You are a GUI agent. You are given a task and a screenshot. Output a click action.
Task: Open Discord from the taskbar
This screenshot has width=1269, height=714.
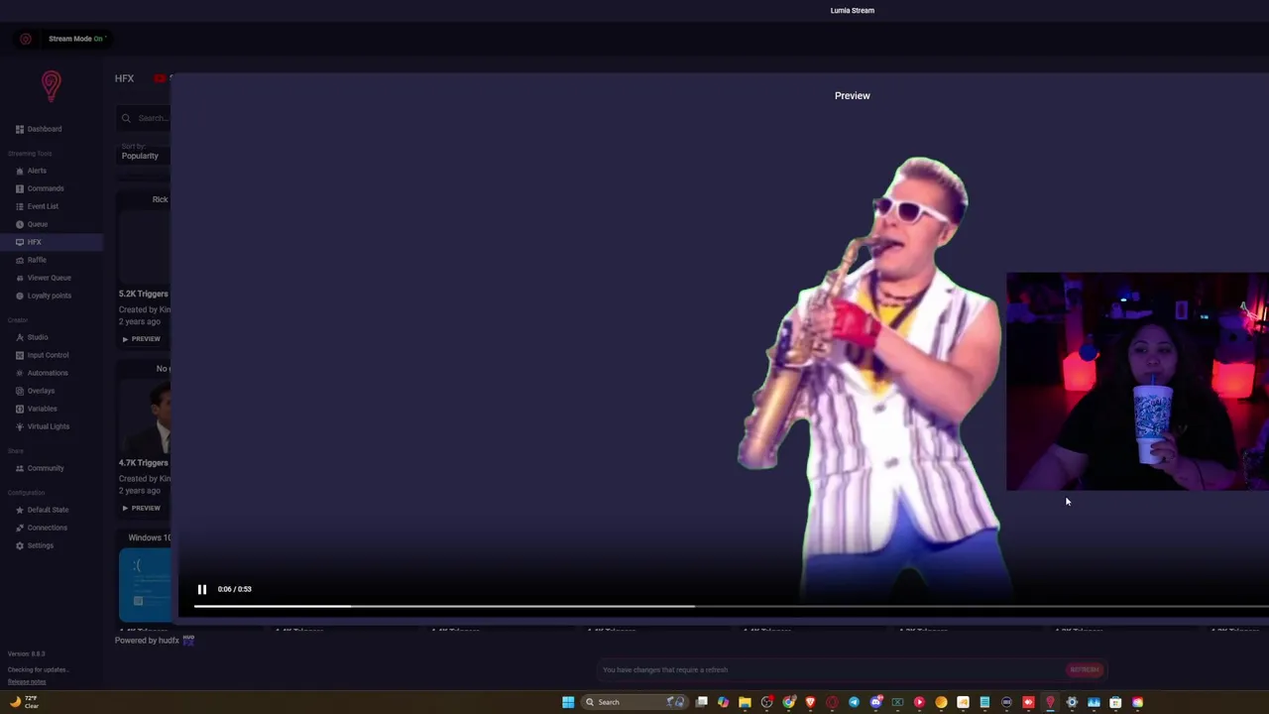(876, 702)
